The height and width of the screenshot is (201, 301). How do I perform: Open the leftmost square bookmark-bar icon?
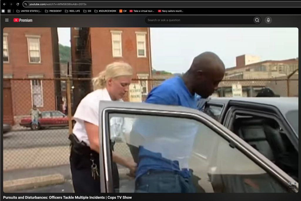3,11
